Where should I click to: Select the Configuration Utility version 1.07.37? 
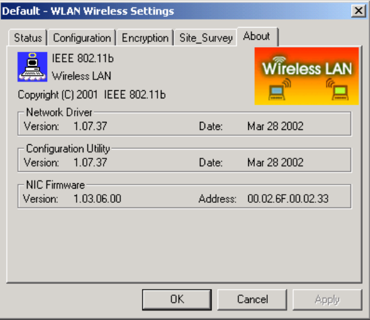point(90,162)
